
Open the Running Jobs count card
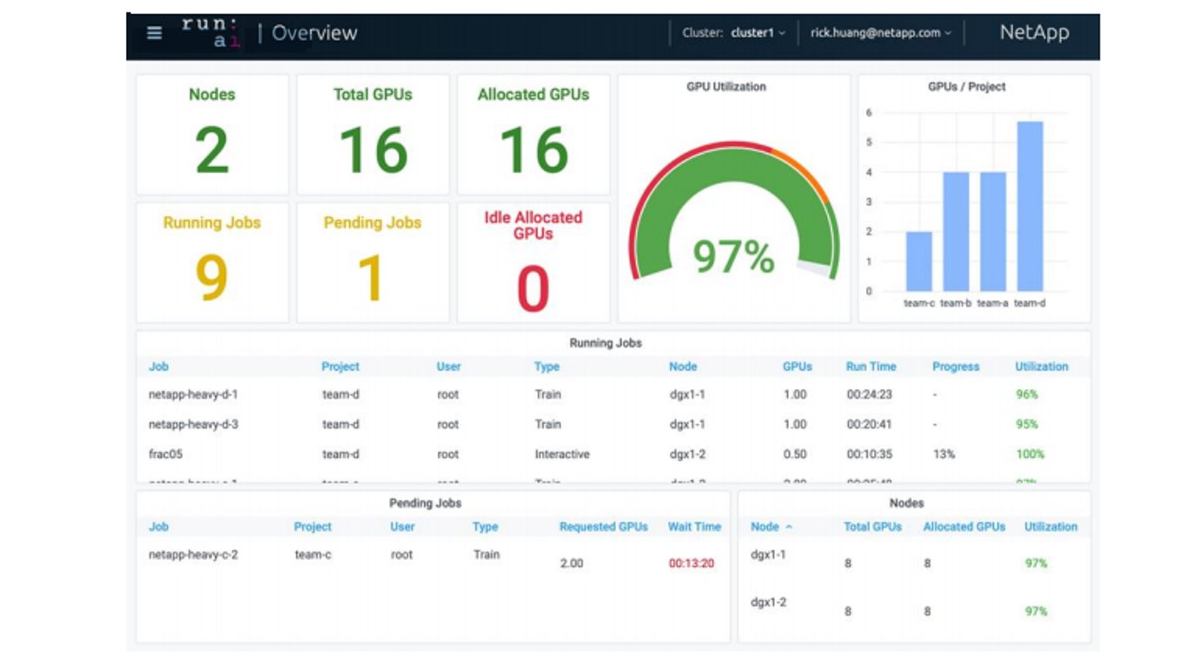[212, 263]
